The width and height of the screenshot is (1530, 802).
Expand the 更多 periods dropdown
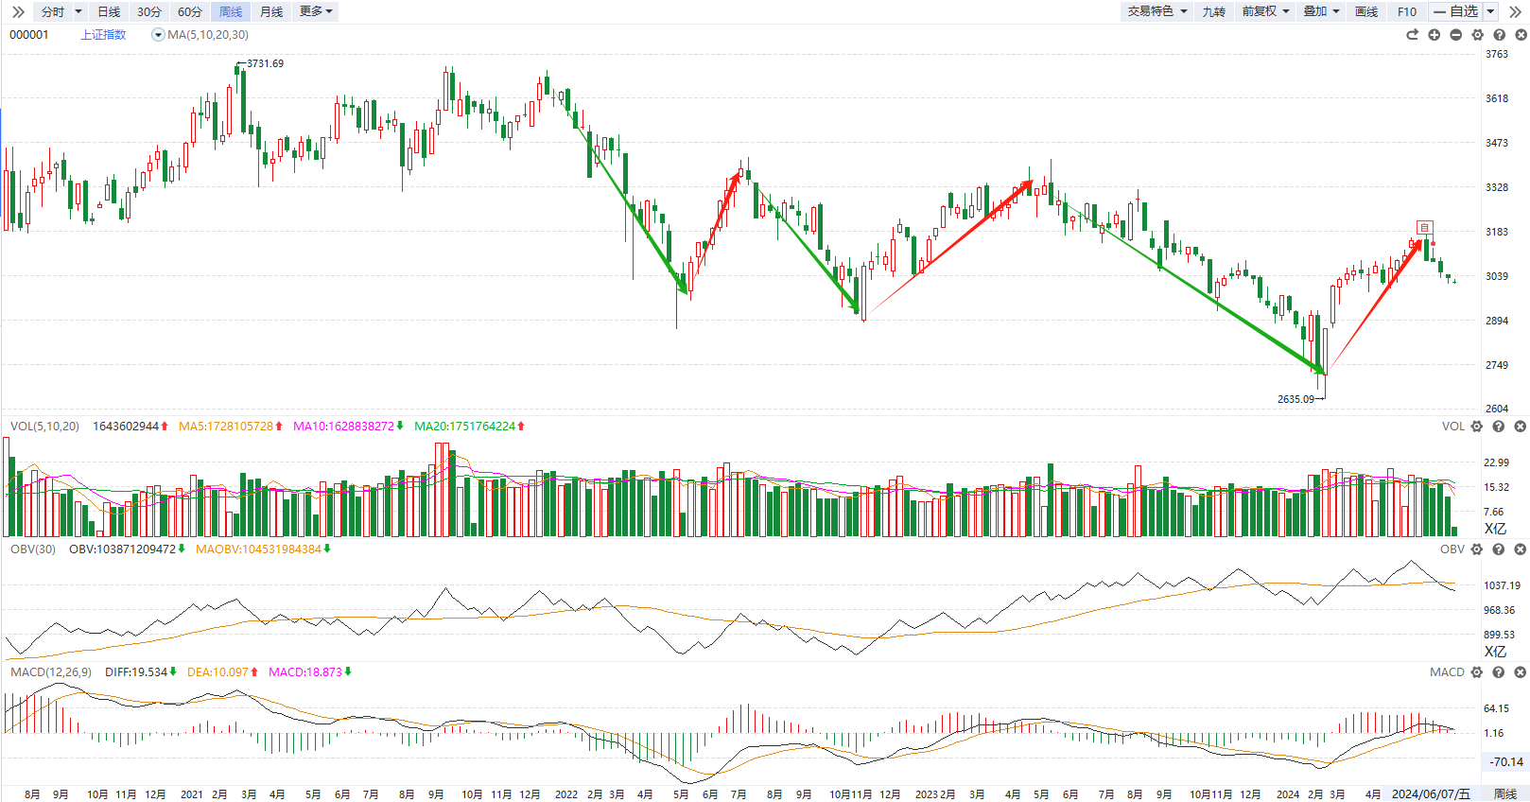316,11
